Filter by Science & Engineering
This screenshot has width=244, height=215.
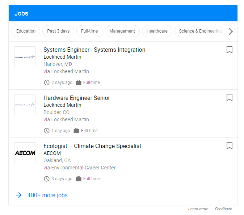point(200,31)
